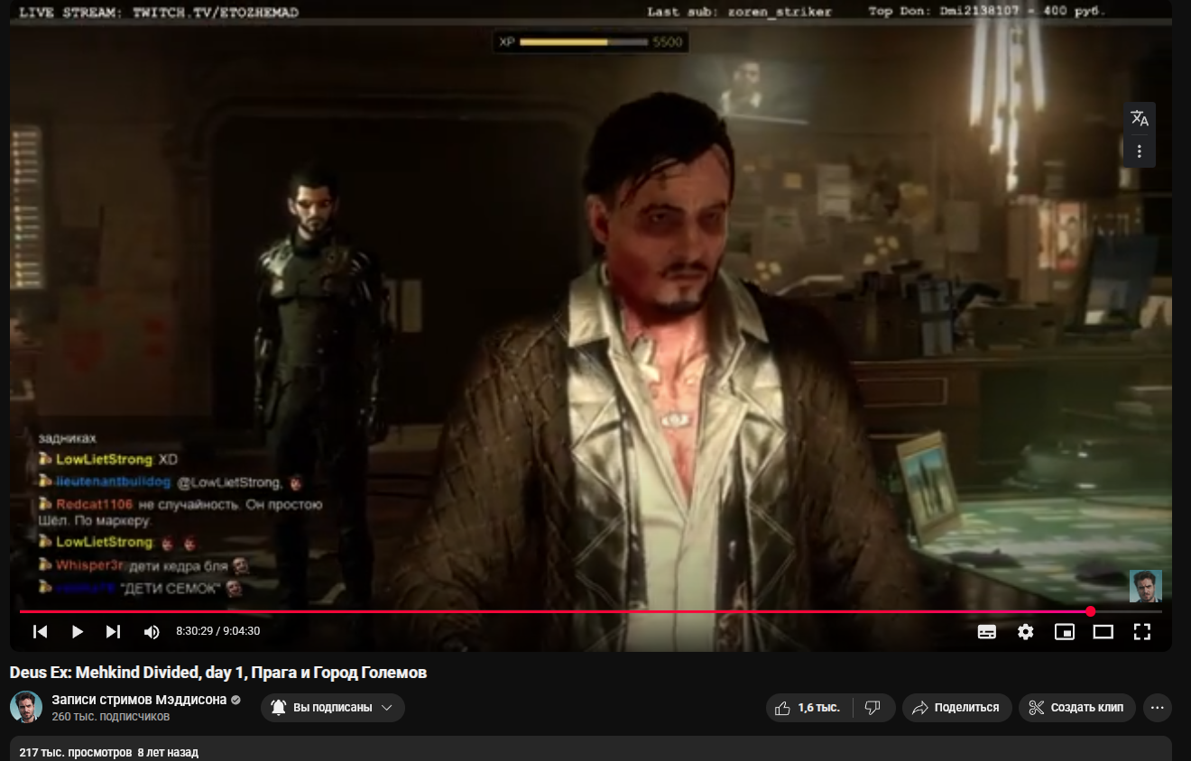The image size is (1191, 761).
Task: Mute the video volume
Action: point(152,631)
